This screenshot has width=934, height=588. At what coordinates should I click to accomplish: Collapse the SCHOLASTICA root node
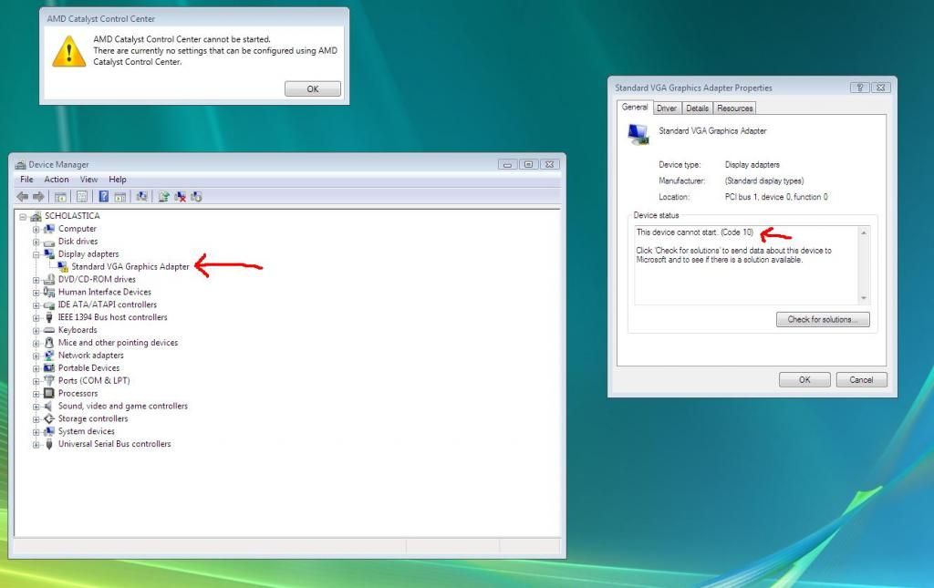pyautogui.click(x=23, y=217)
